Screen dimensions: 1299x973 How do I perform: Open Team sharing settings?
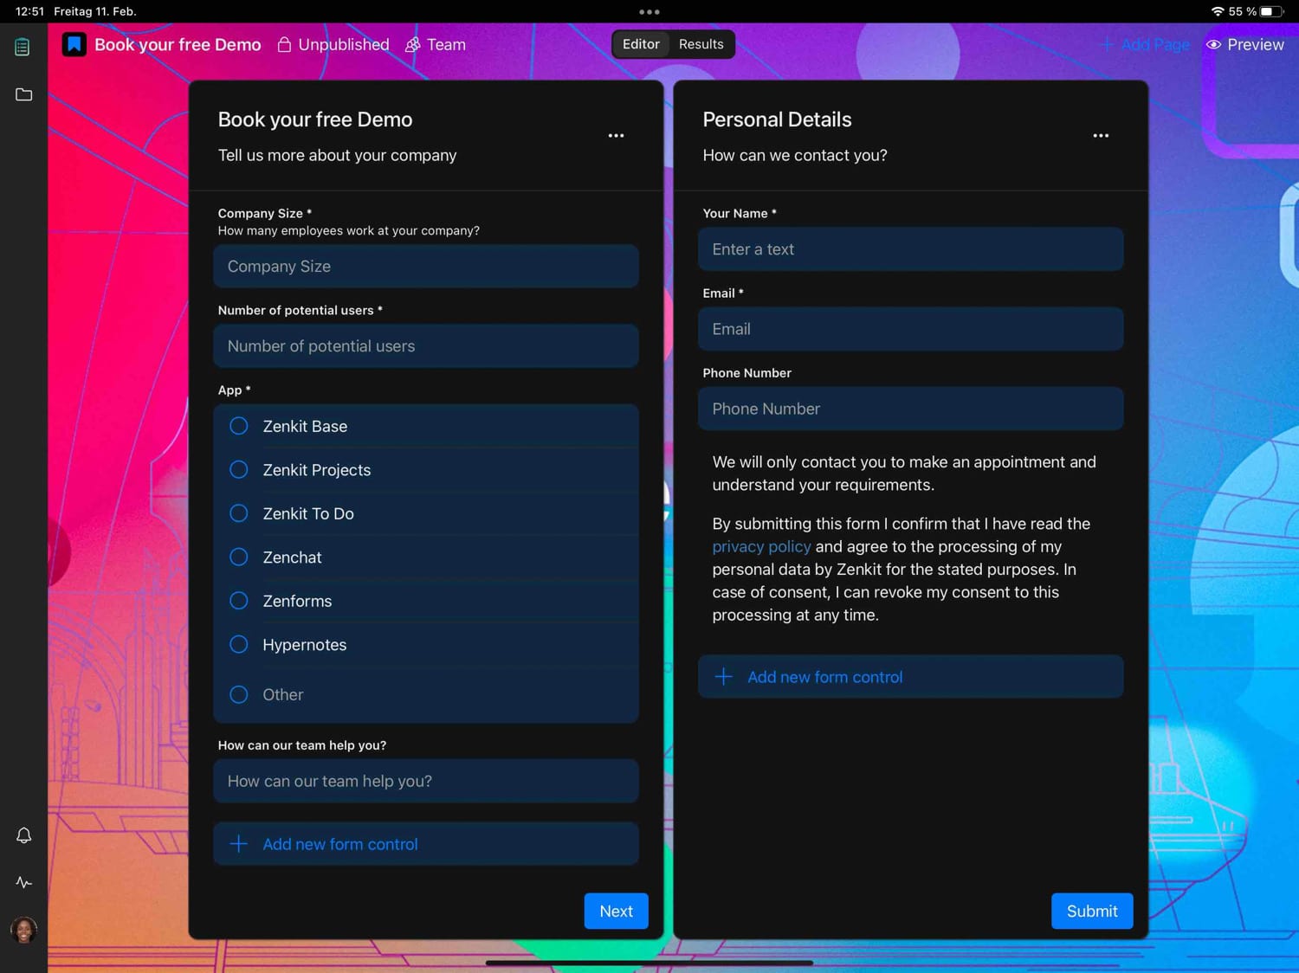[x=436, y=44]
